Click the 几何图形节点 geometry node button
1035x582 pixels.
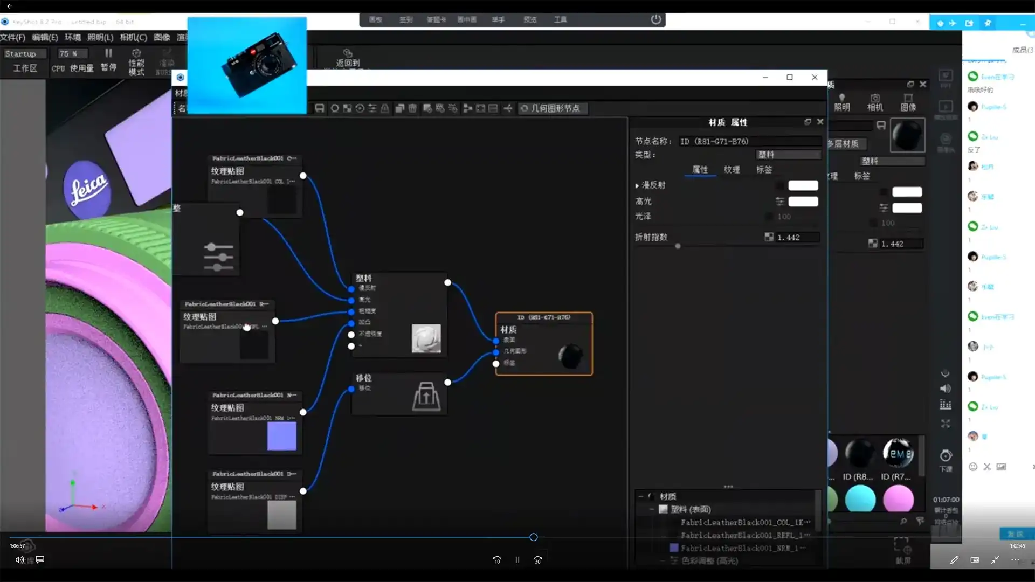553,108
